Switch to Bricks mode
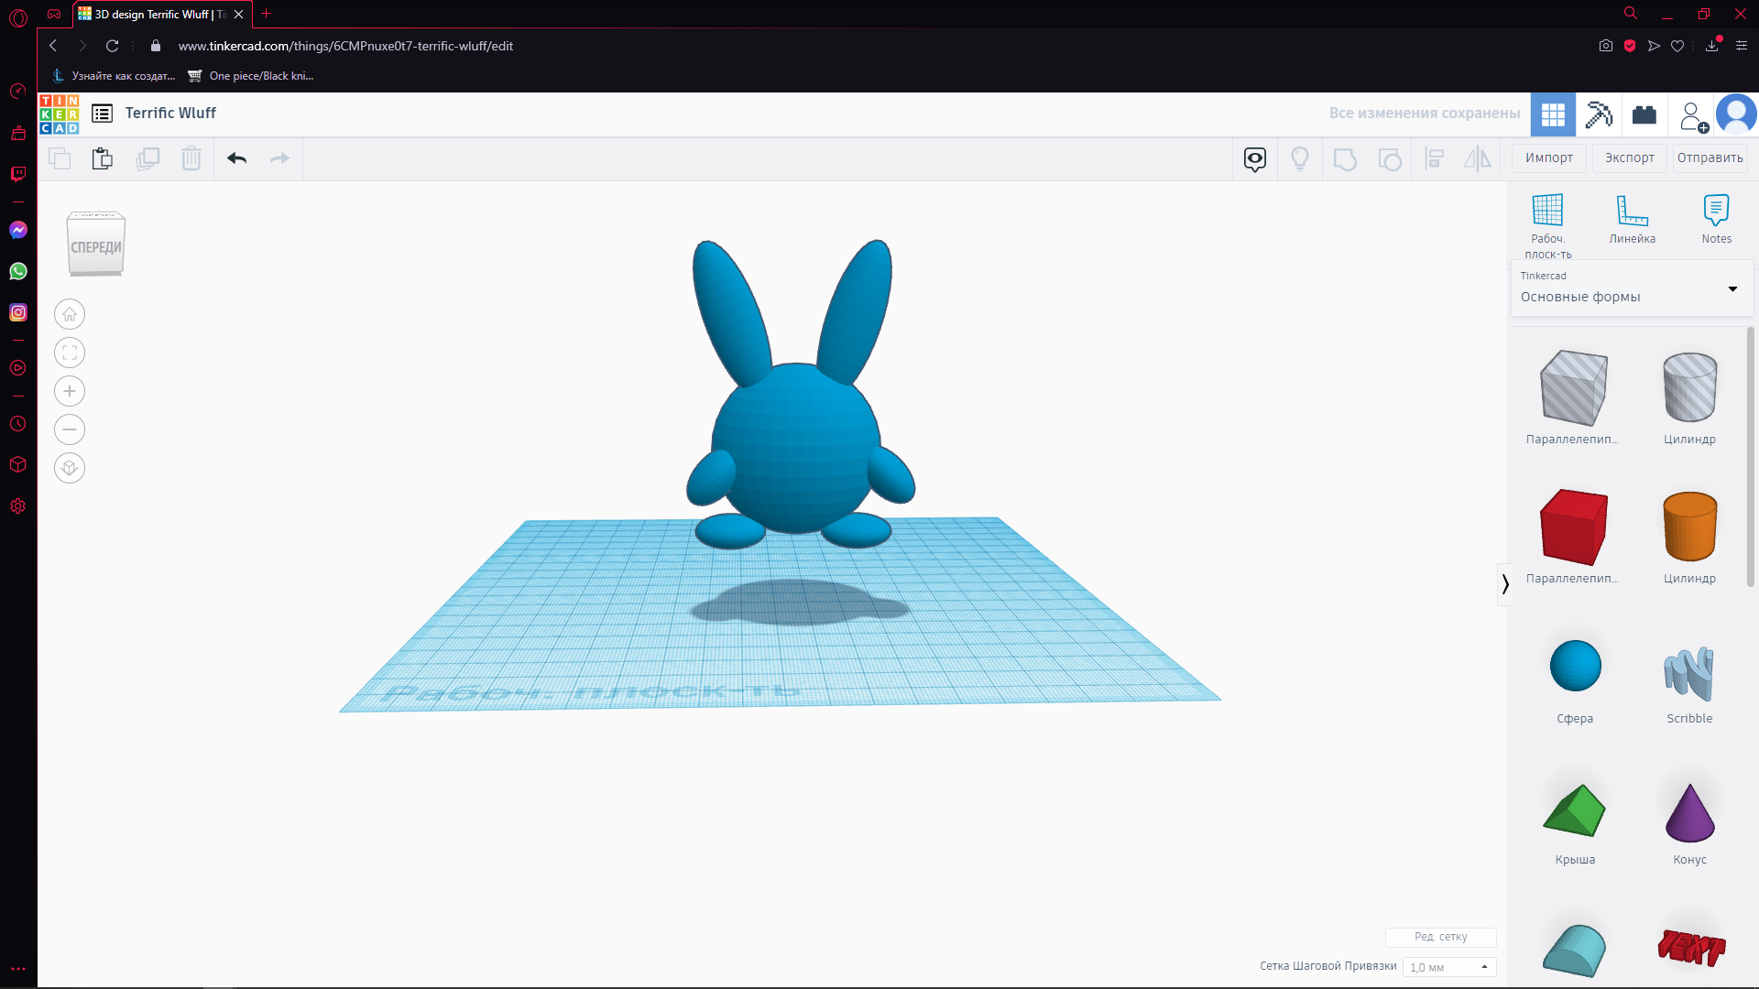This screenshot has height=989, width=1759. (1644, 114)
